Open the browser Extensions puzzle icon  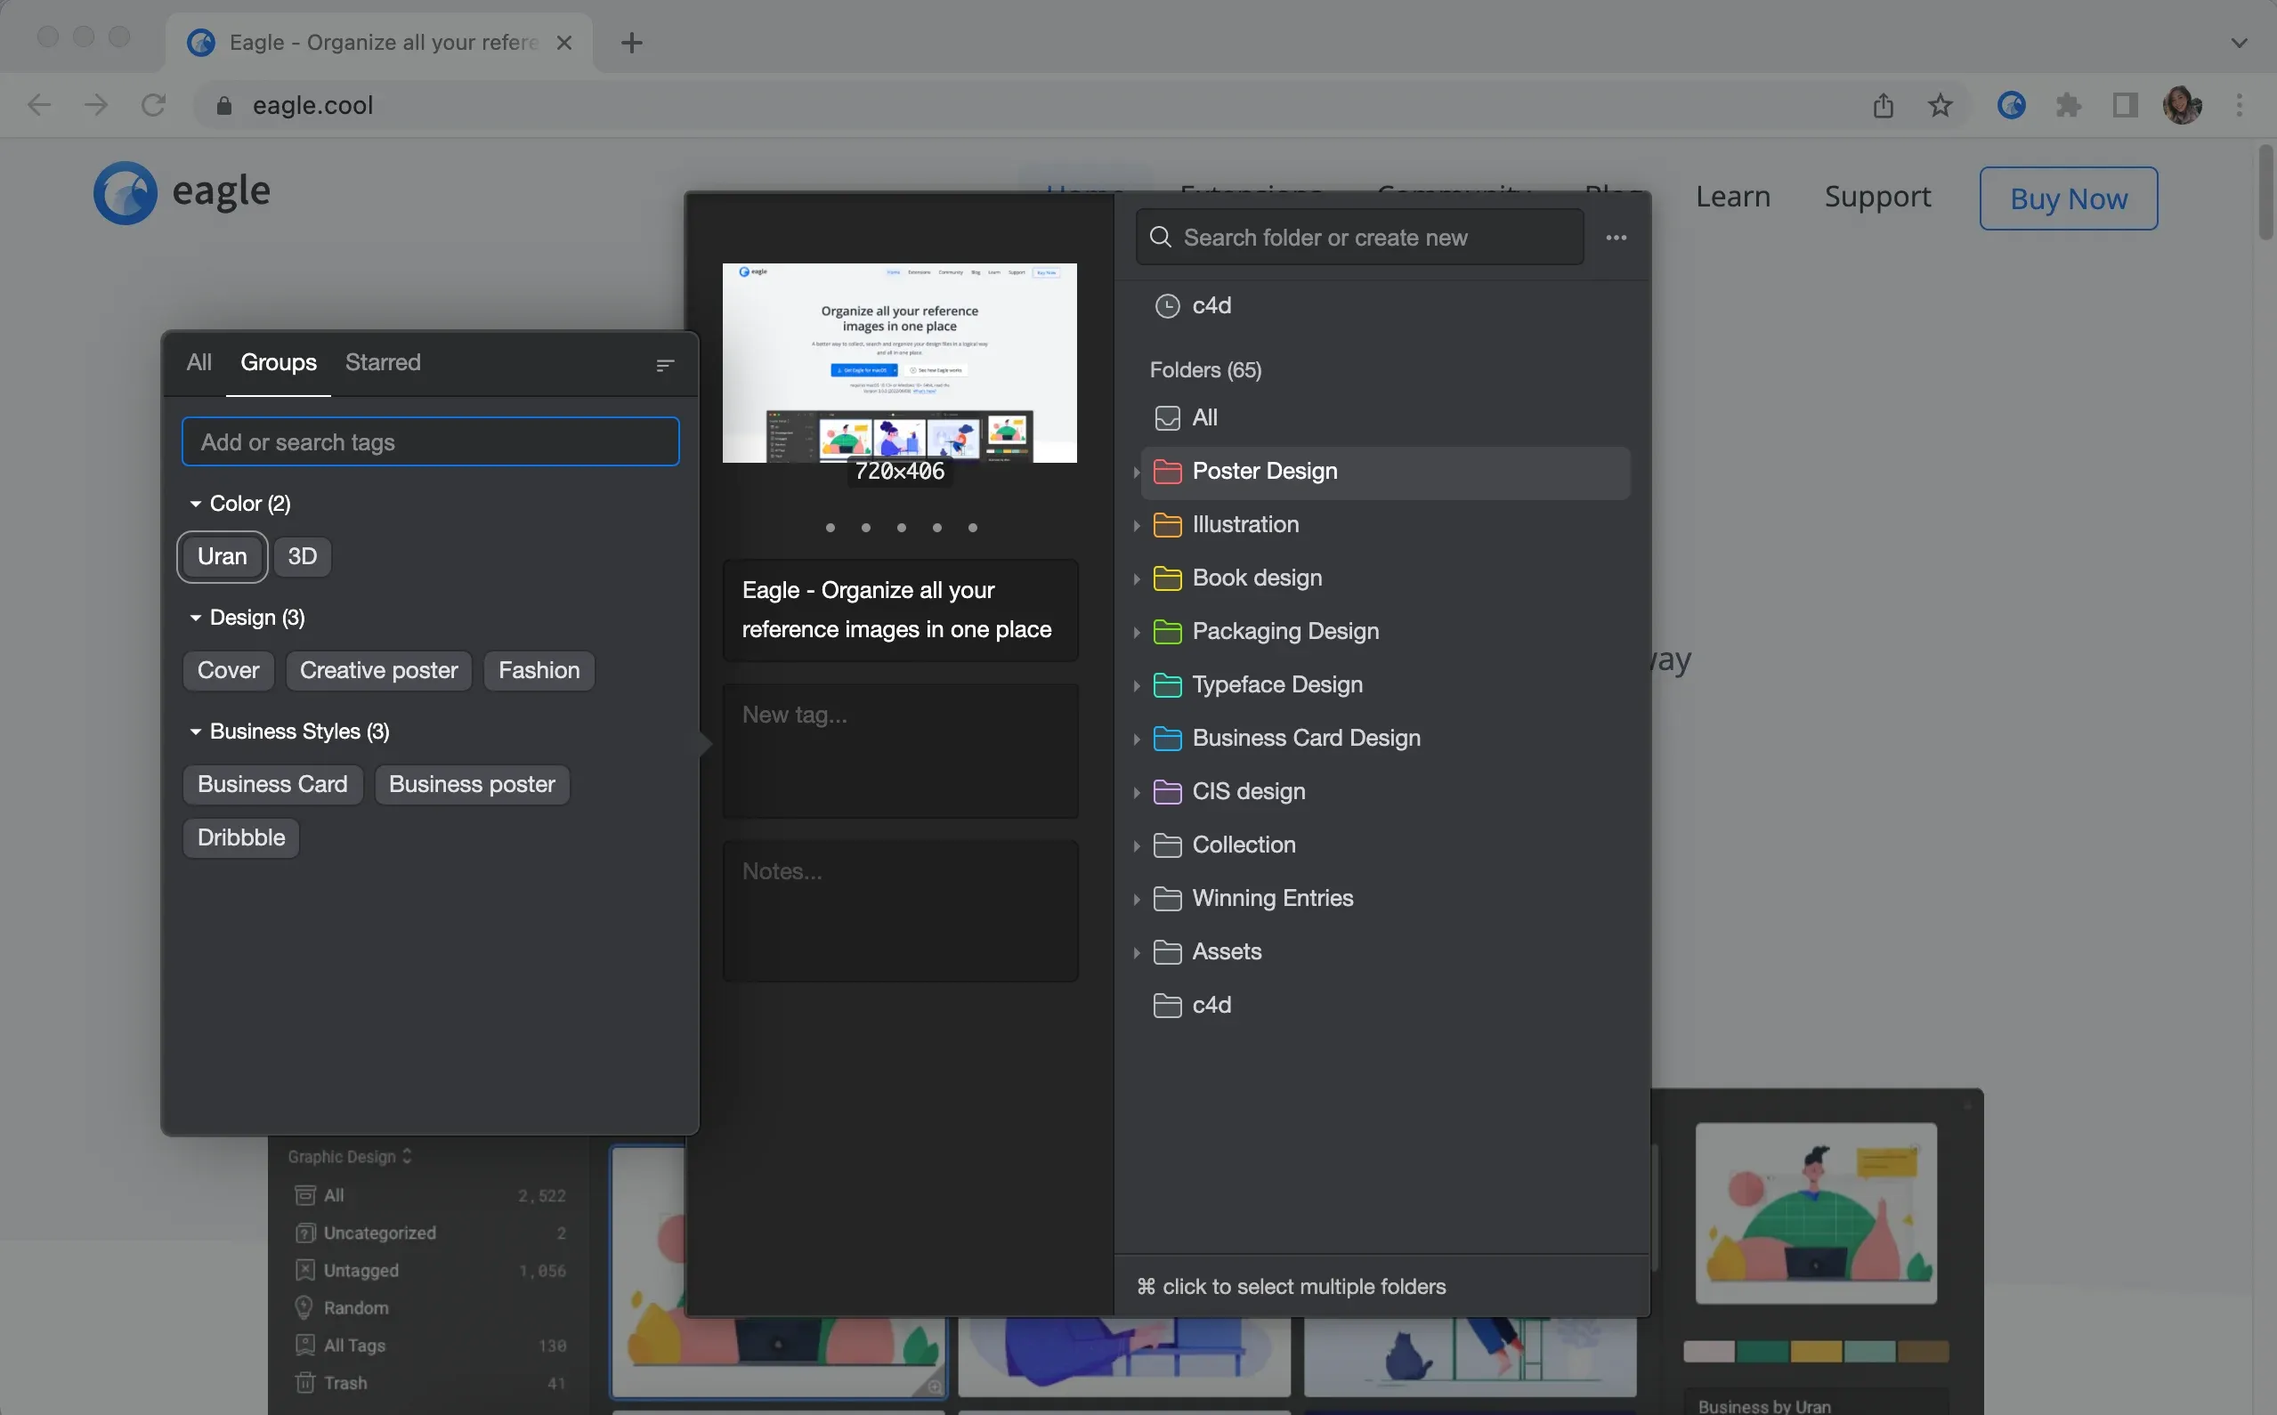click(2069, 105)
